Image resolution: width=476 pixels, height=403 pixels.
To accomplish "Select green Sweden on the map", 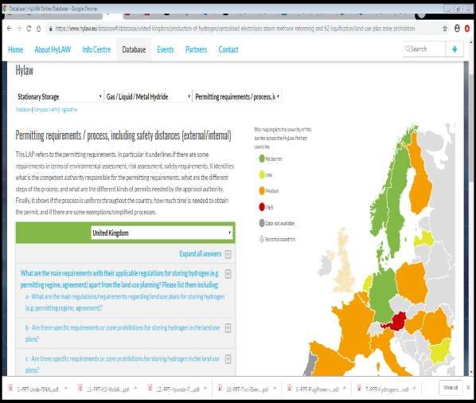I will click(396, 201).
